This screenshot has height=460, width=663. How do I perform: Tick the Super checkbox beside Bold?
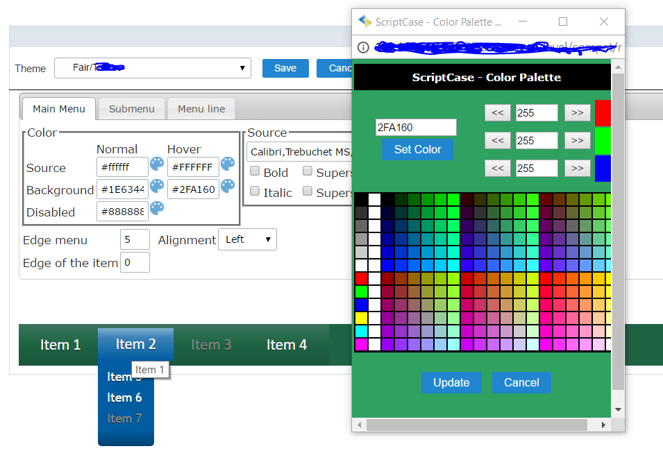(308, 171)
